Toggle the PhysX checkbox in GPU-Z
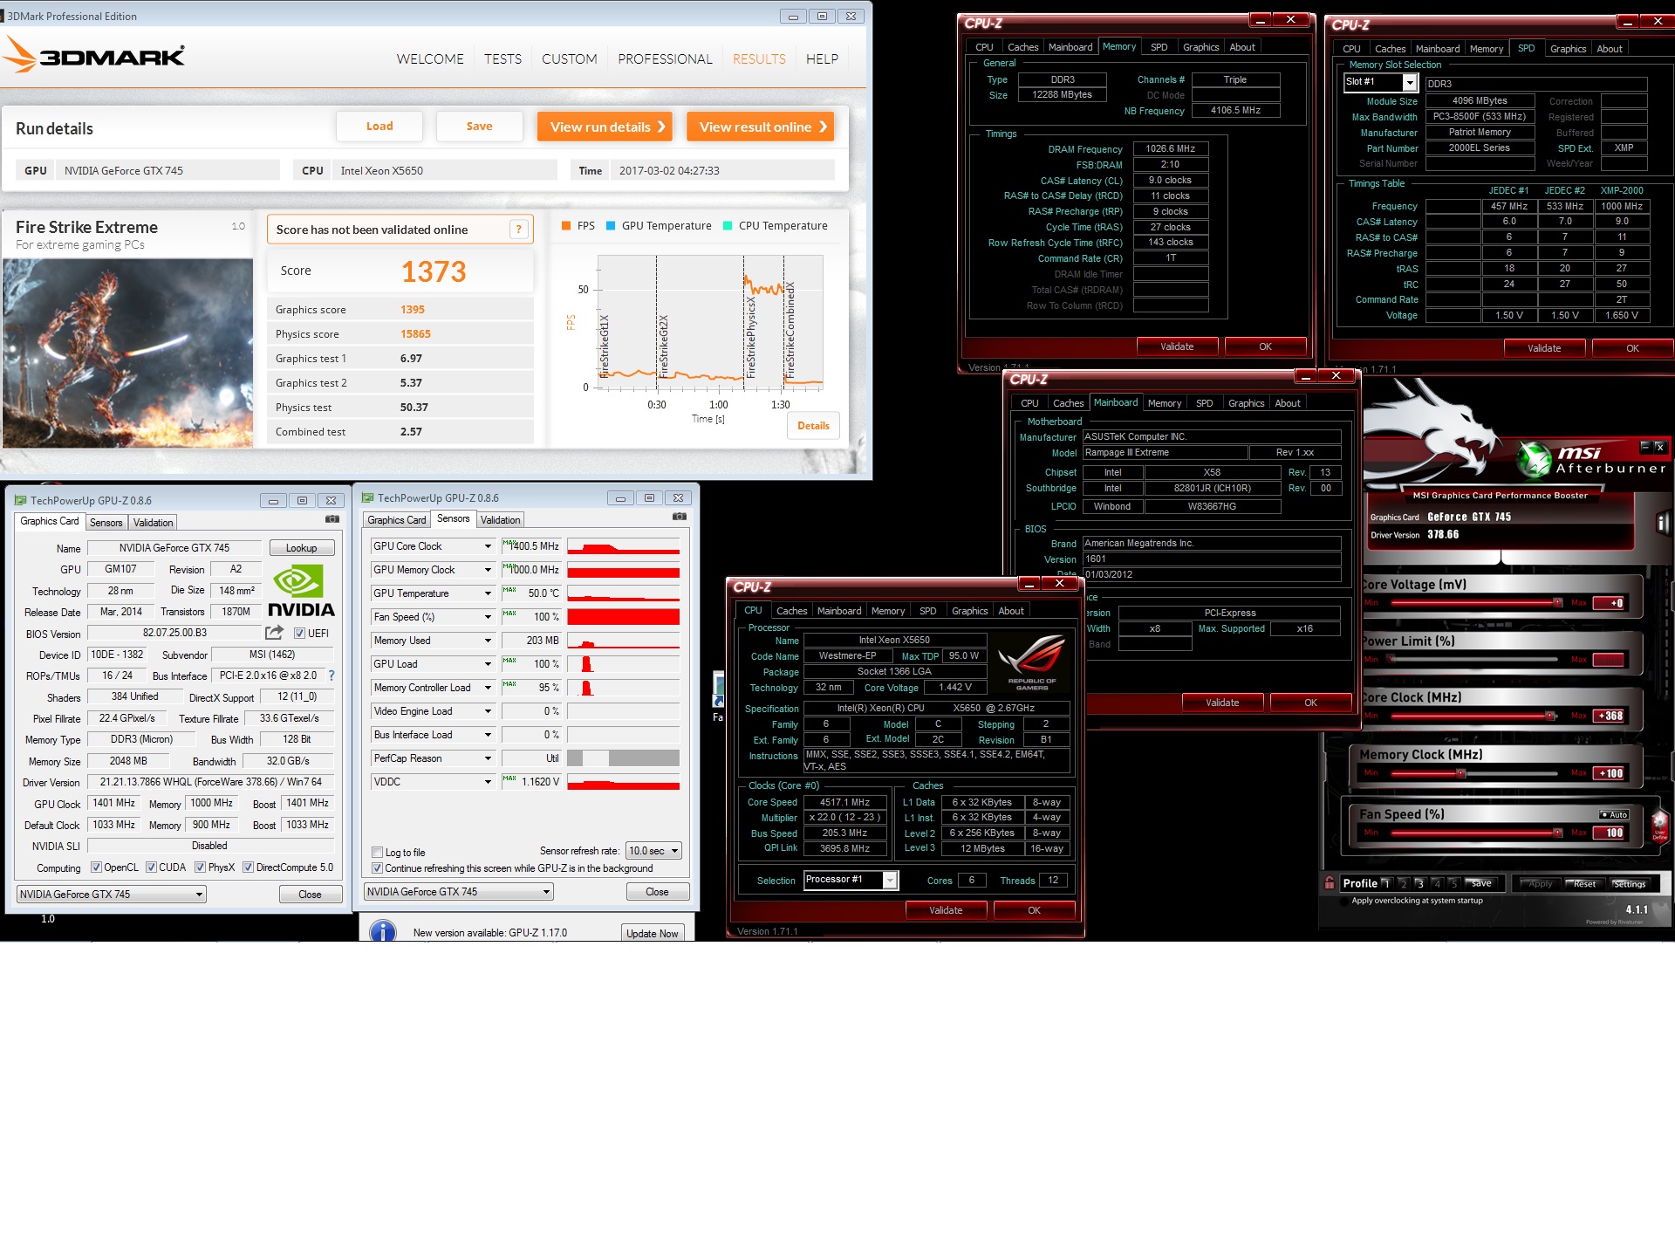Viewport: 1675px width, 1248px height. click(x=200, y=867)
